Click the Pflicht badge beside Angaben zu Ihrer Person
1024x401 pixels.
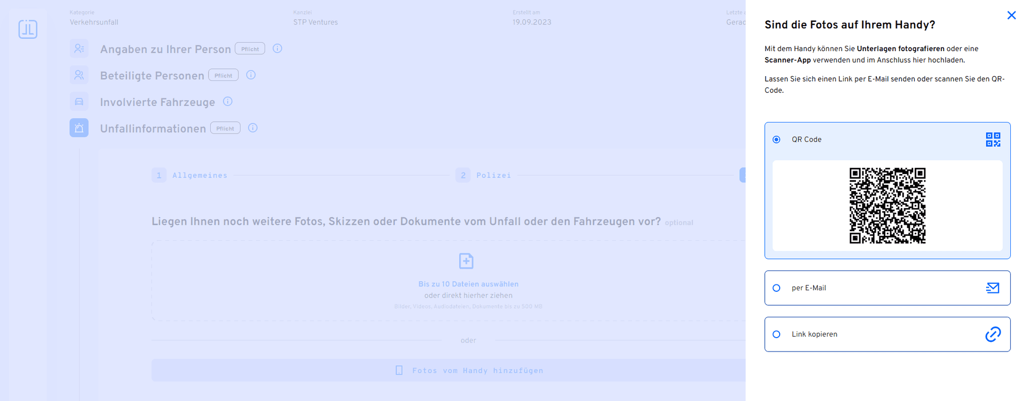tap(250, 48)
